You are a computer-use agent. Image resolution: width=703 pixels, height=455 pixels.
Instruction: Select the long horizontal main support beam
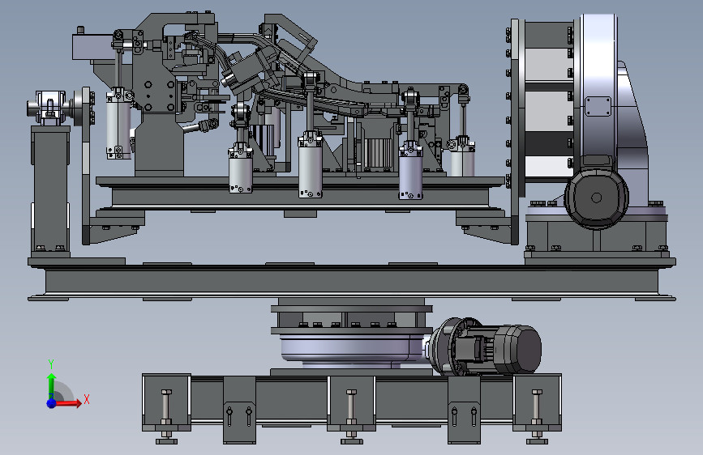[352, 281]
